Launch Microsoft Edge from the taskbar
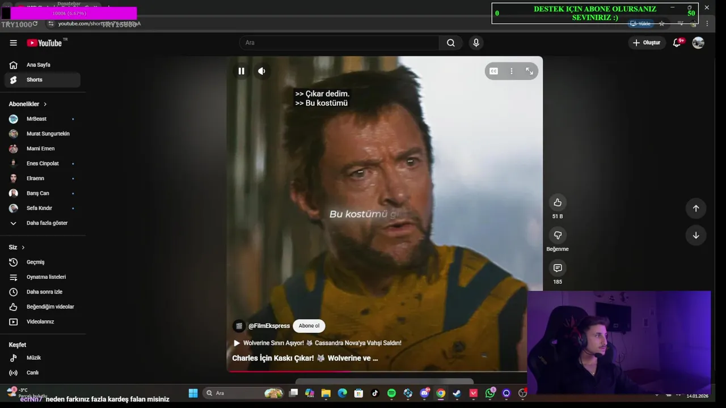Viewport: 726px width, 408px height. click(342, 393)
